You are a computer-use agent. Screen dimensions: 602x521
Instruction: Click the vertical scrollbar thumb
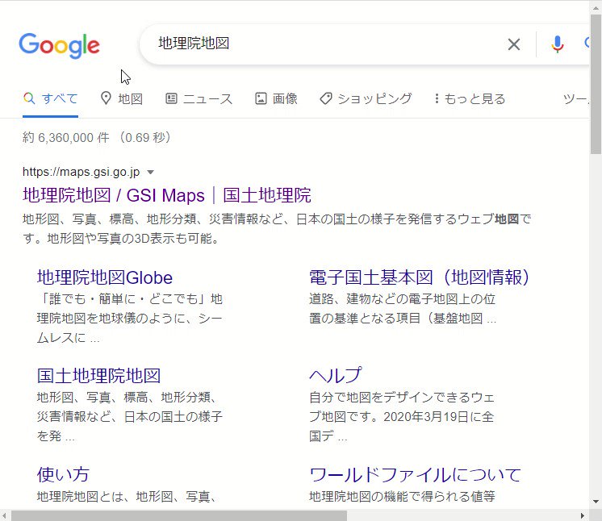[596, 85]
